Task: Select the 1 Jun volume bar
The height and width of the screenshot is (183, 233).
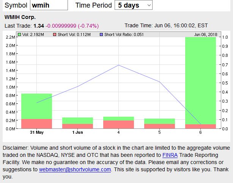Action: pyautogui.click(x=77, y=123)
